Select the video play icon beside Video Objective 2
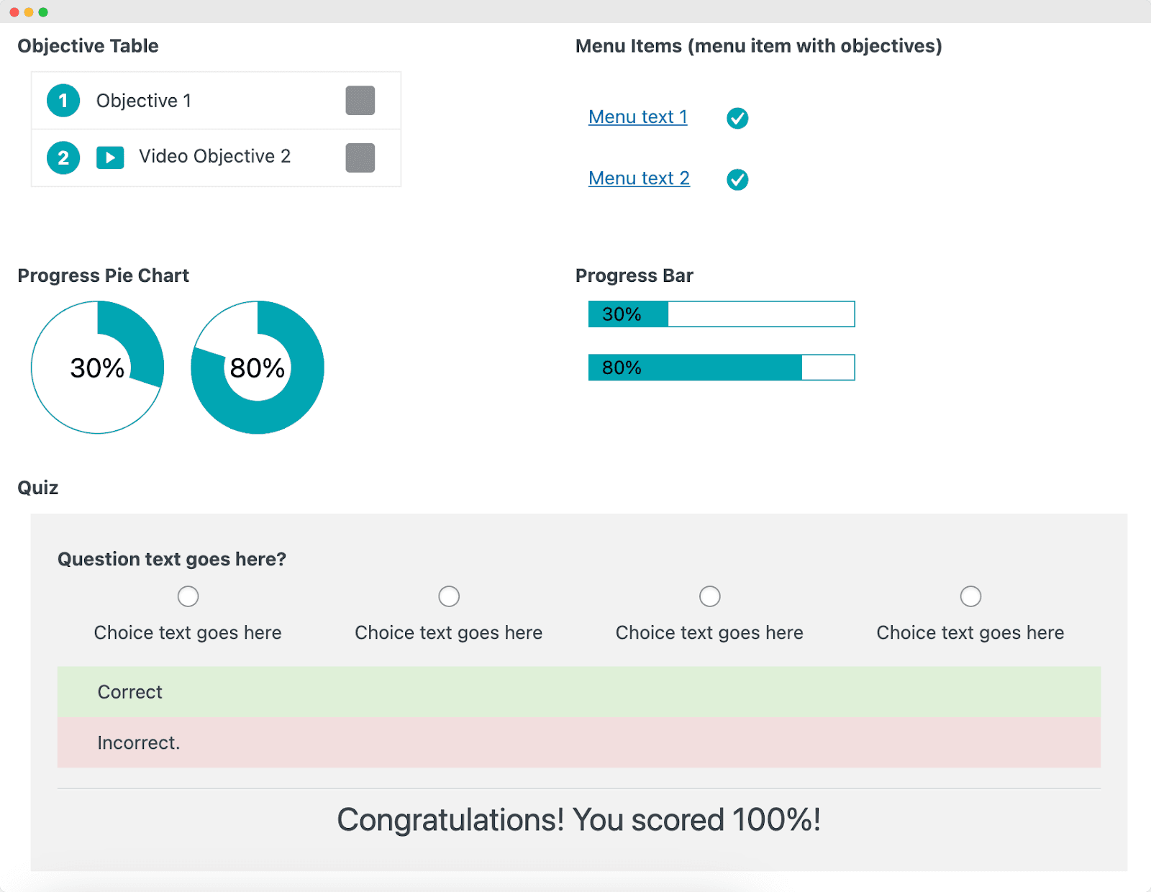This screenshot has height=892, width=1151. tap(109, 157)
